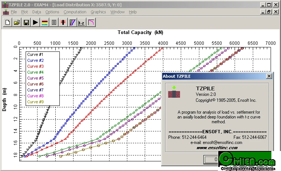
Task: Click the www.ensoftinc.com website text
Action: pyautogui.click(x=217, y=148)
